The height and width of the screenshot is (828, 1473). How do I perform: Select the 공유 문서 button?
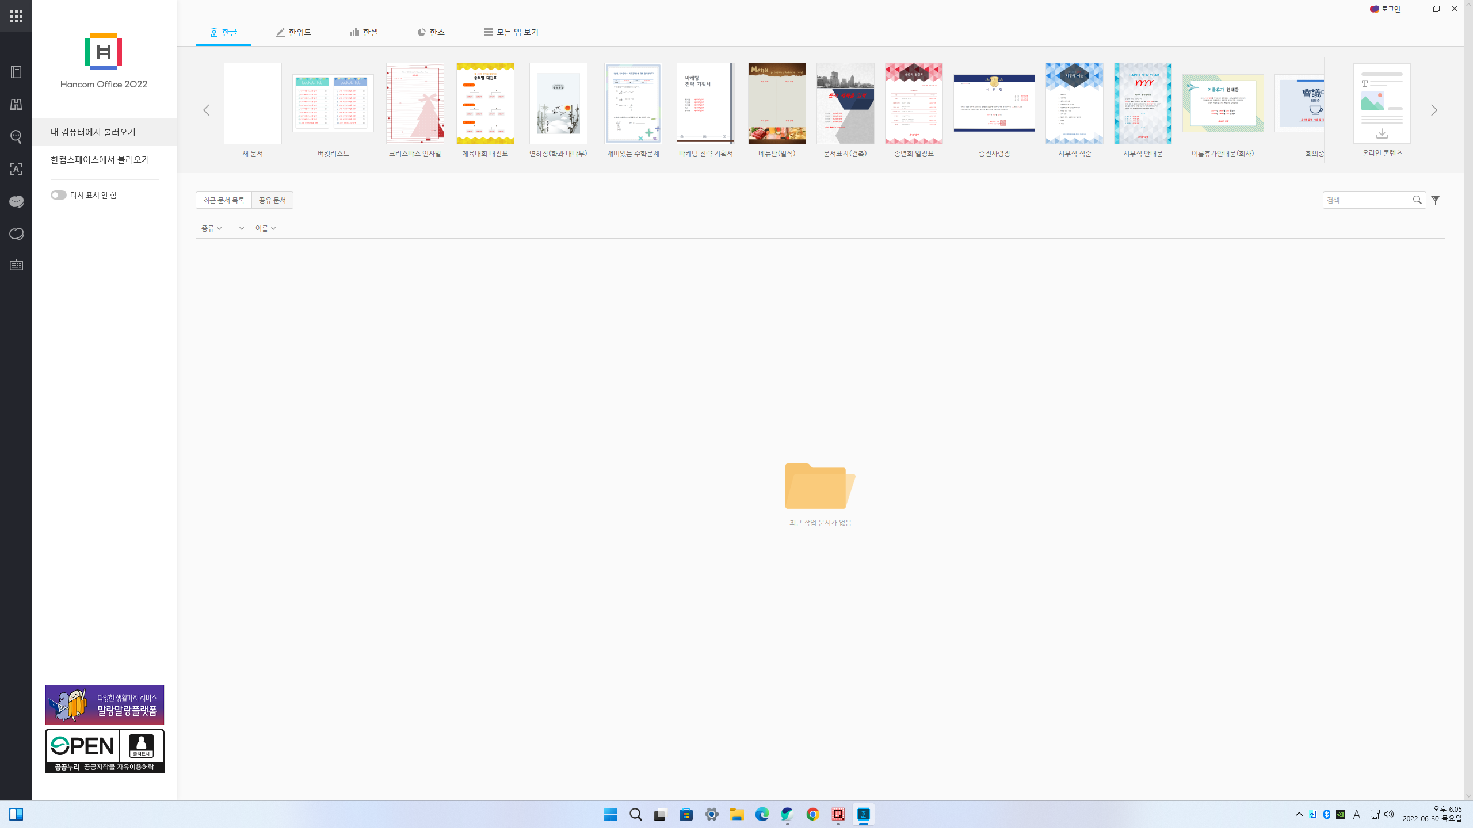272,200
